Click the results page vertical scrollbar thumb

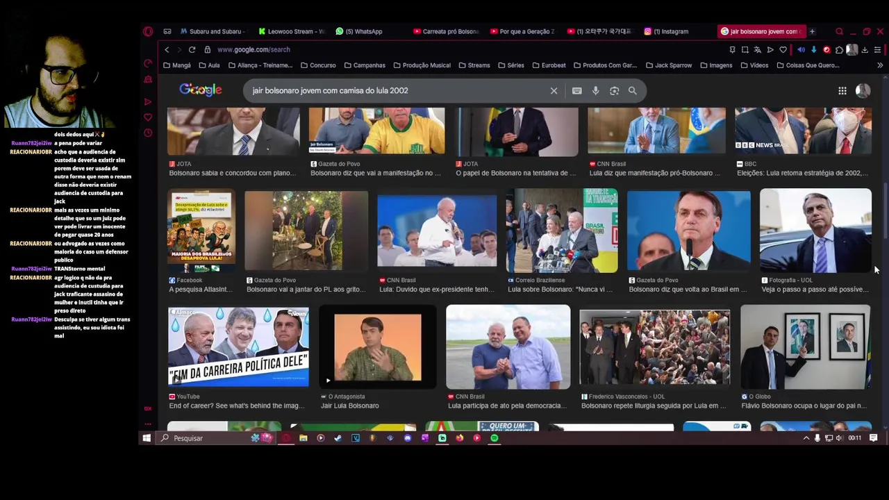[x=885, y=212]
